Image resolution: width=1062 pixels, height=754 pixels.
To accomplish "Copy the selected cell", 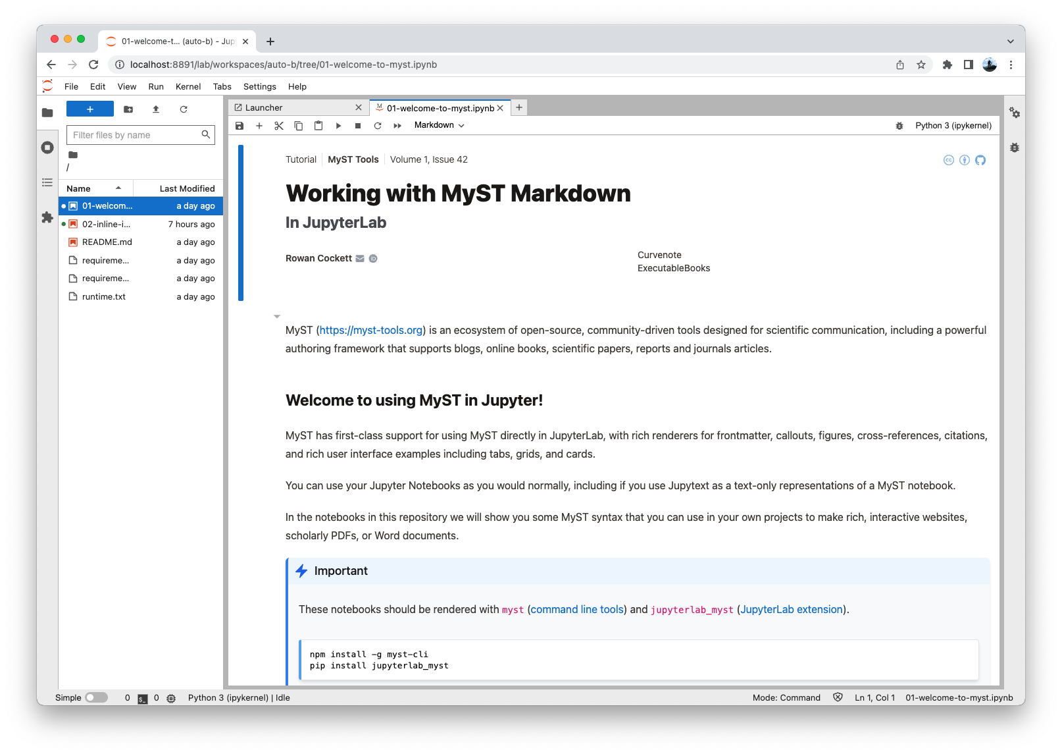I will pyautogui.click(x=299, y=125).
